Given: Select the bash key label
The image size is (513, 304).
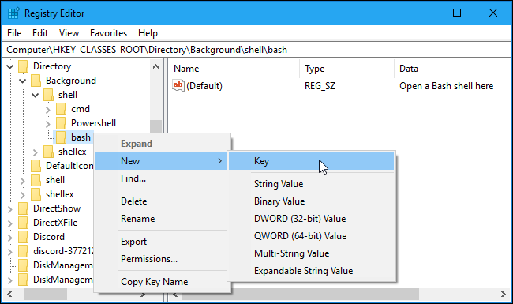Looking at the screenshot, I should (81, 137).
